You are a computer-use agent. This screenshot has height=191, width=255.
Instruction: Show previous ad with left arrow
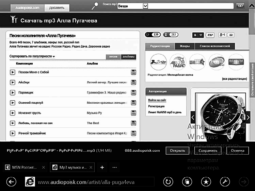click(193, 117)
